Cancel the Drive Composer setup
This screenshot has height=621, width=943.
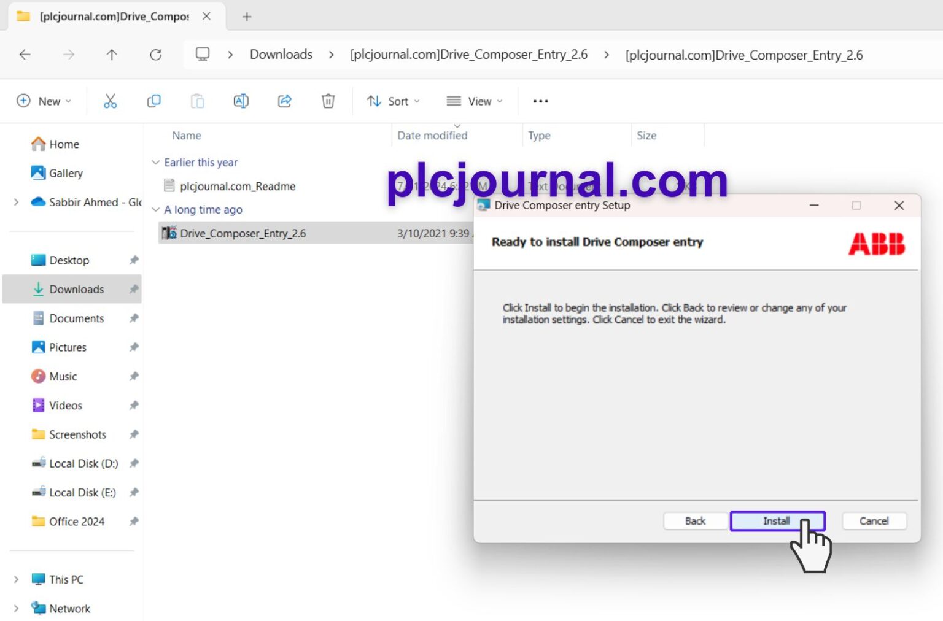874,521
